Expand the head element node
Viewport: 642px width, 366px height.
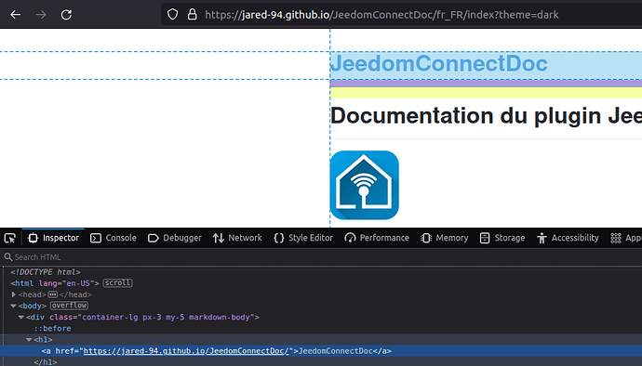coord(14,294)
